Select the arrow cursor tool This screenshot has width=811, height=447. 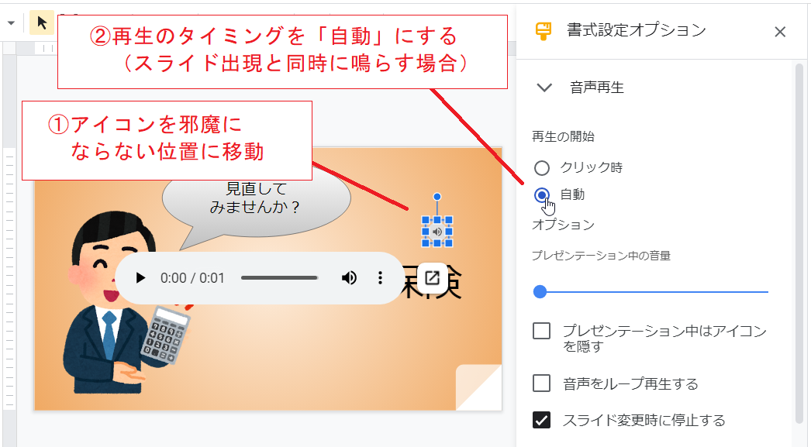point(42,22)
